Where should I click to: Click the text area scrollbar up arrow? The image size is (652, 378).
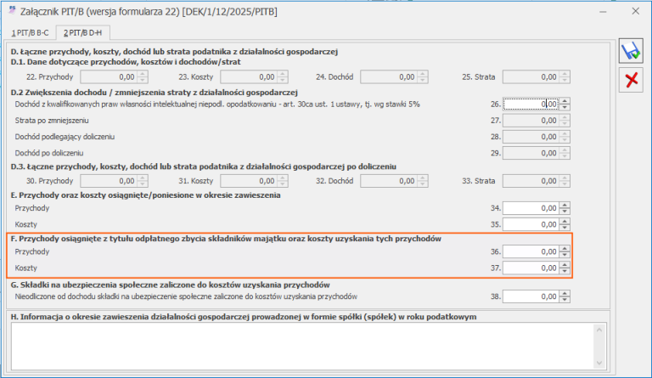[599, 330]
